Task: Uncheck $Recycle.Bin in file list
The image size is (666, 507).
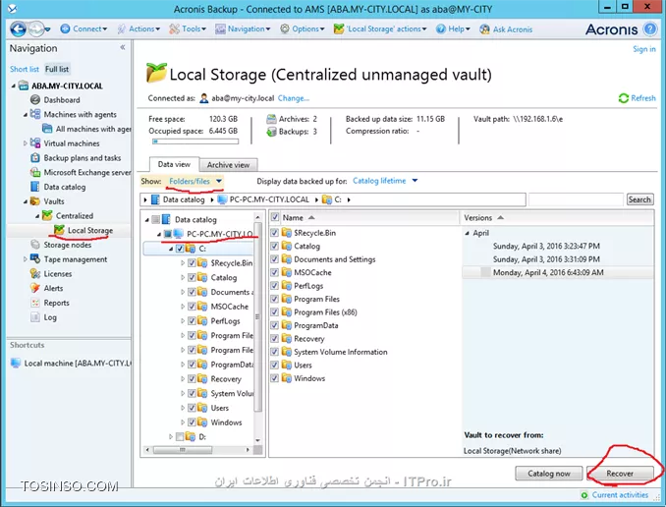Action: tap(275, 233)
